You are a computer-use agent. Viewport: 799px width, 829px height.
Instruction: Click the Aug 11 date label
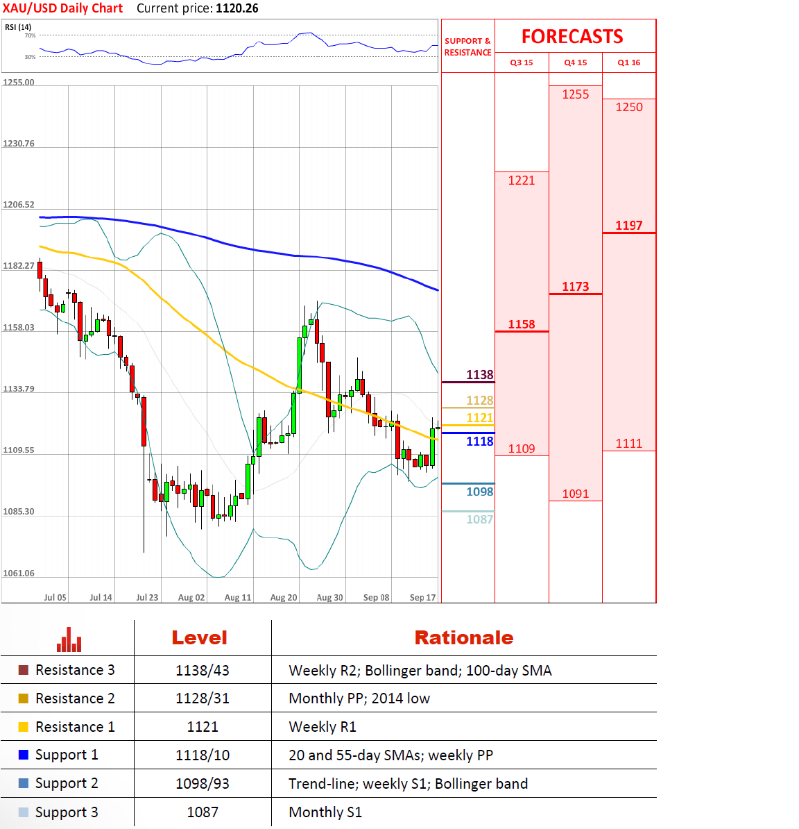coord(238,597)
